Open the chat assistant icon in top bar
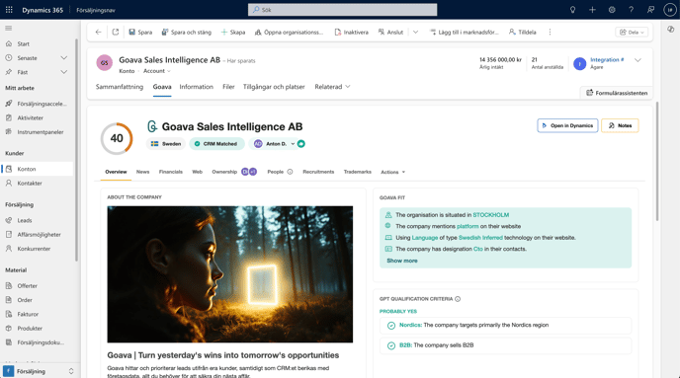 tap(650, 10)
